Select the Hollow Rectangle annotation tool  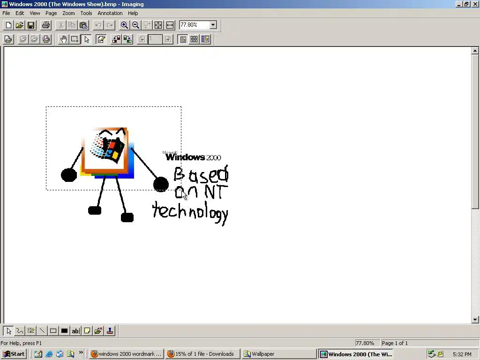tap(53, 330)
